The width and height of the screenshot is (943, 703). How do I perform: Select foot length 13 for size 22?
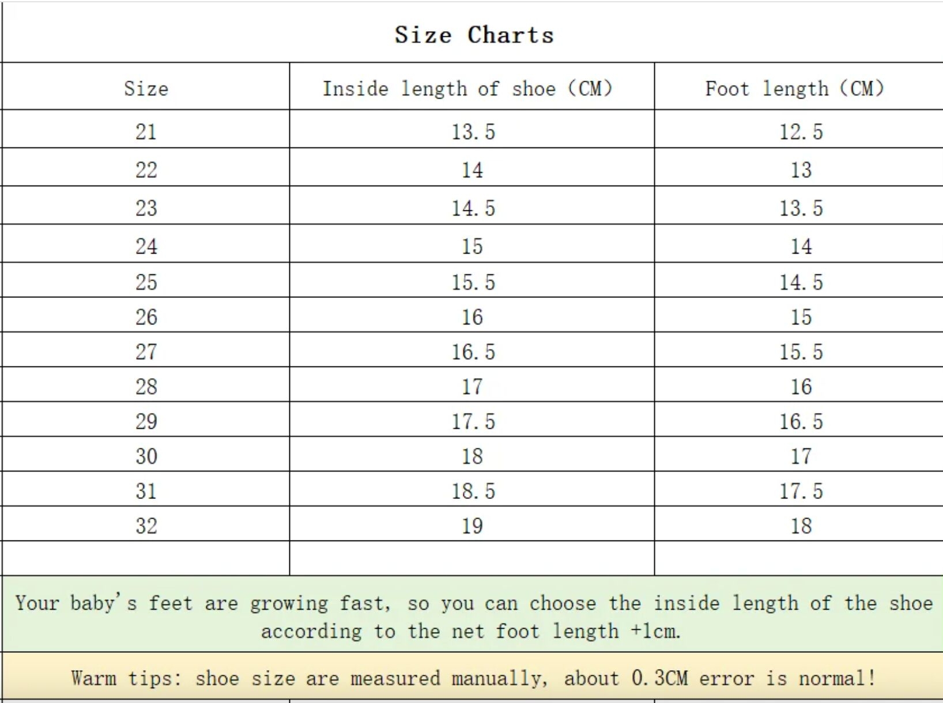pyautogui.click(x=801, y=169)
